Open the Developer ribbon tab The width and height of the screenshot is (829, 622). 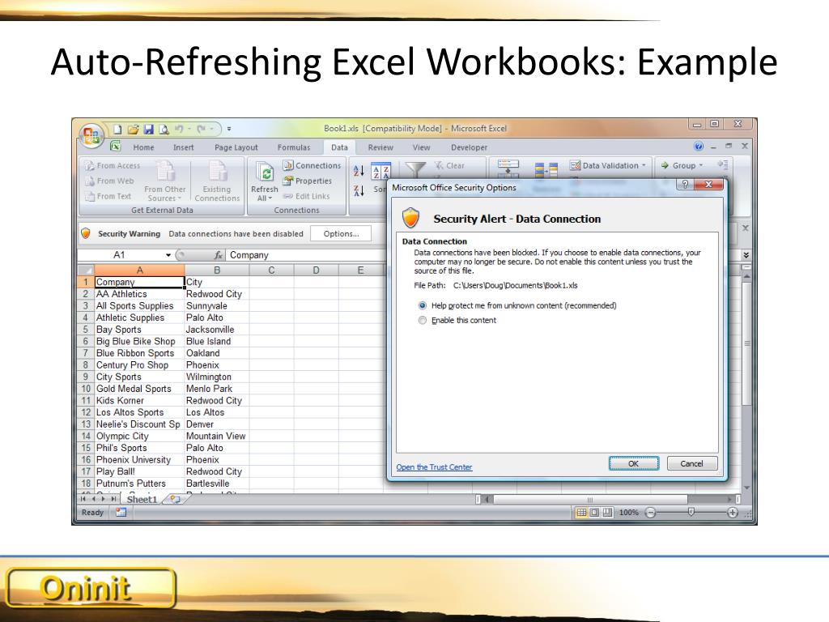pos(469,147)
